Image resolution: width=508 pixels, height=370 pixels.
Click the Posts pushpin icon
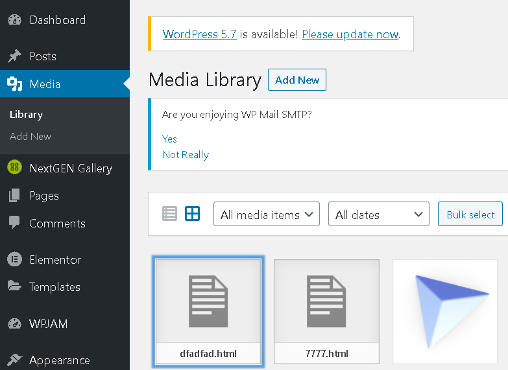coord(14,56)
